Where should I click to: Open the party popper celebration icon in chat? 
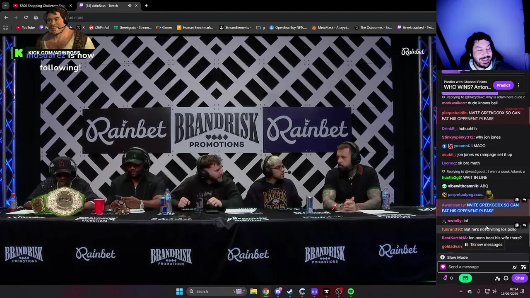(x=515, y=267)
